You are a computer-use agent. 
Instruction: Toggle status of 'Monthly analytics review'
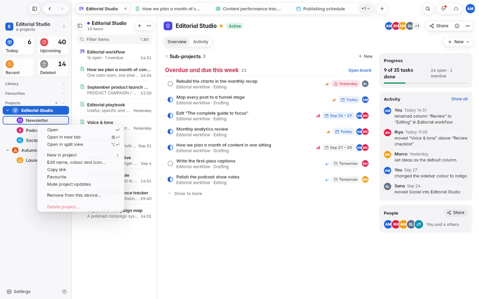click(x=170, y=132)
